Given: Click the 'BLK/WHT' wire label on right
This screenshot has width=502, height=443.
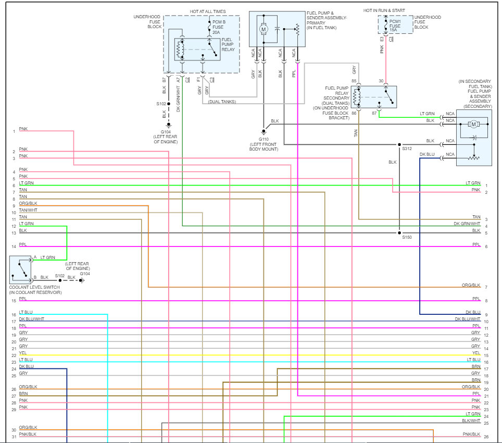Looking at the screenshot, I should [x=471, y=421].
